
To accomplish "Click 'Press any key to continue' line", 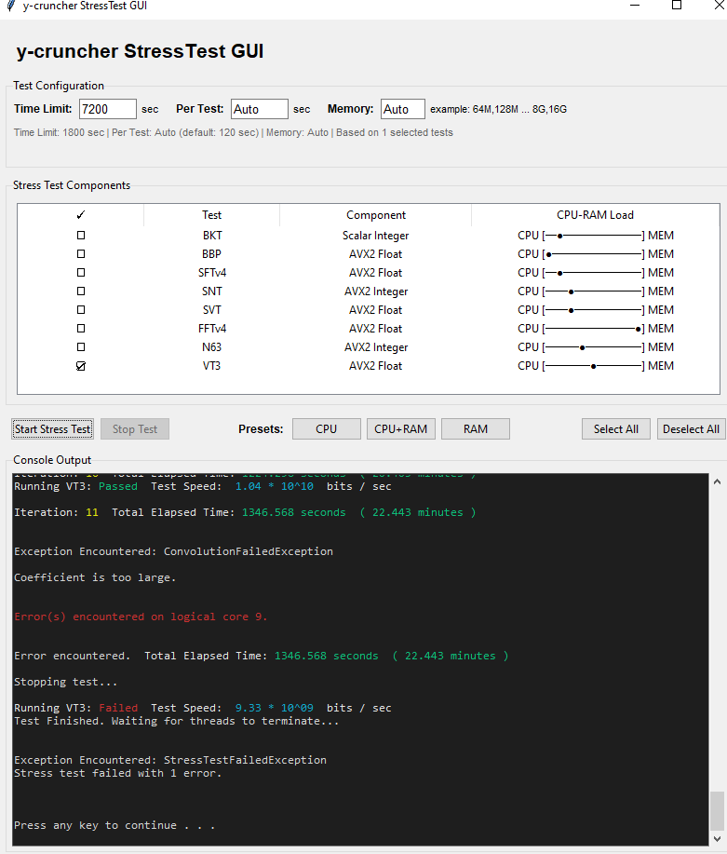I will [x=114, y=825].
